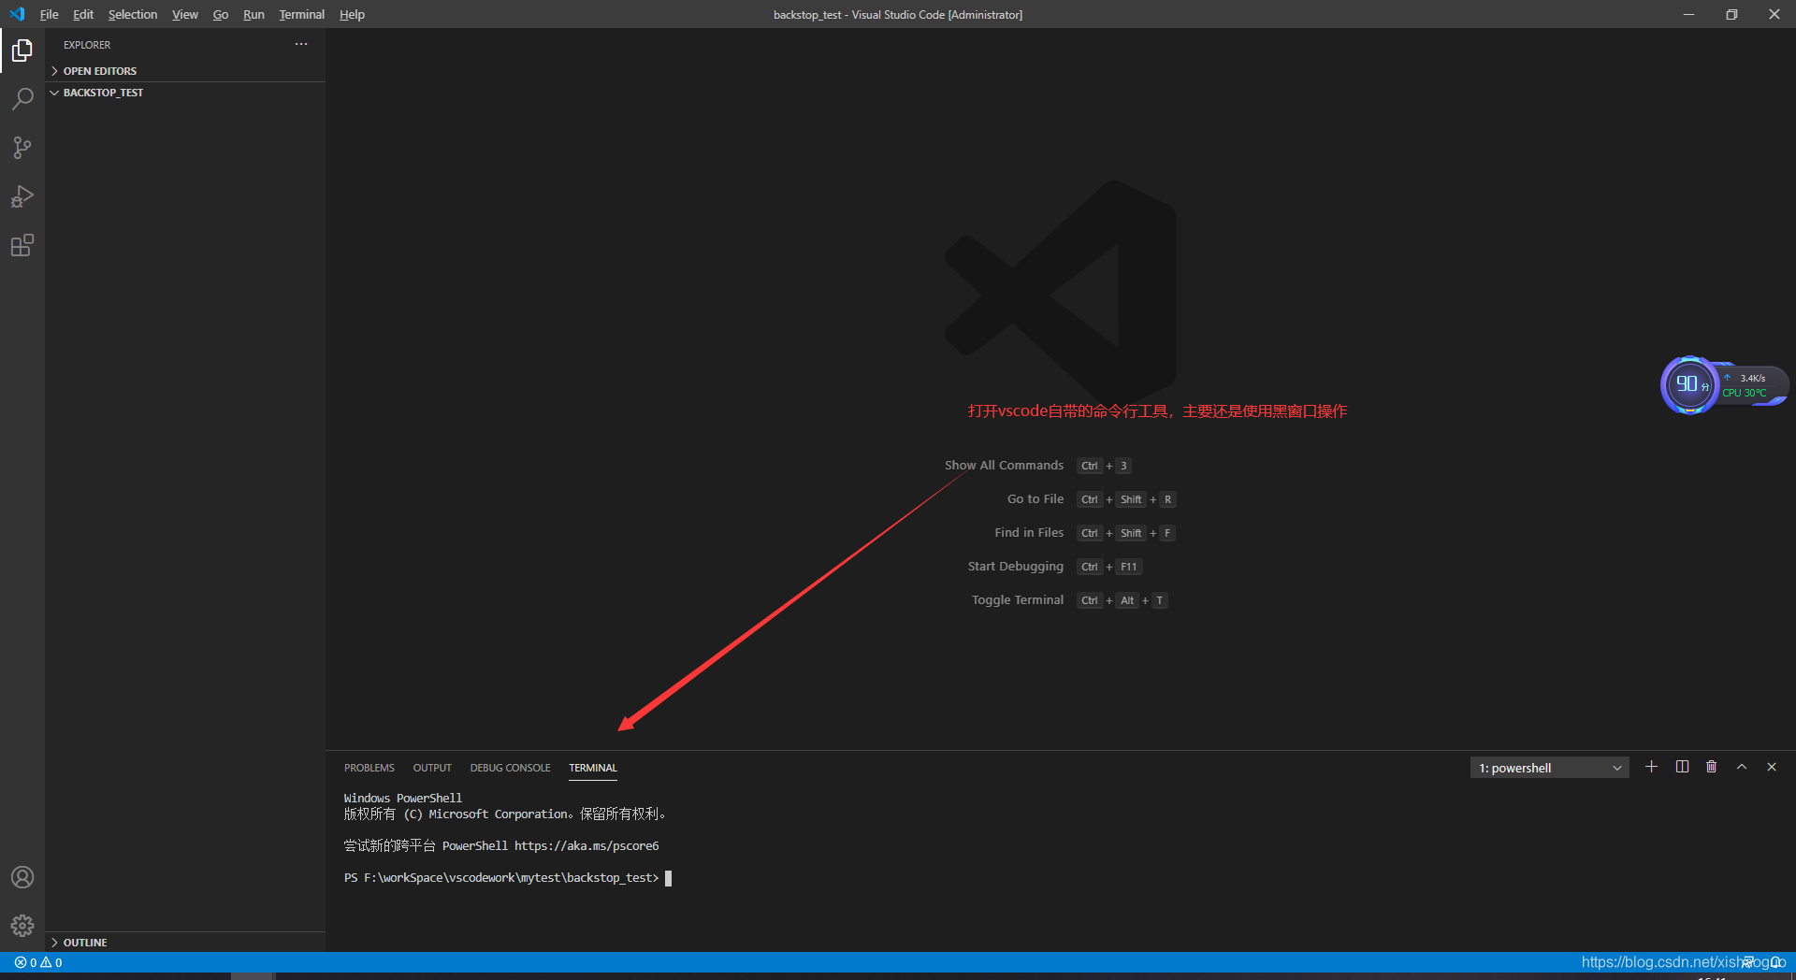Viewport: 1796px width, 980px height.
Task: Click the Start Debugging hint
Action: (x=1016, y=566)
